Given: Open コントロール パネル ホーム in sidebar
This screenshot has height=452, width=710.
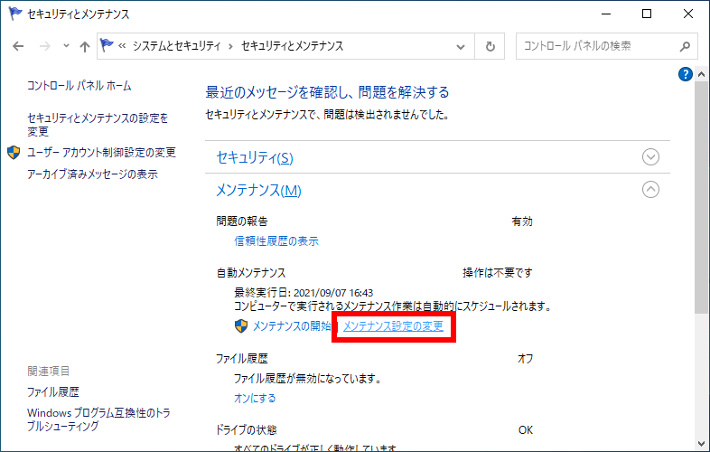Looking at the screenshot, I should tap(79, 86).
